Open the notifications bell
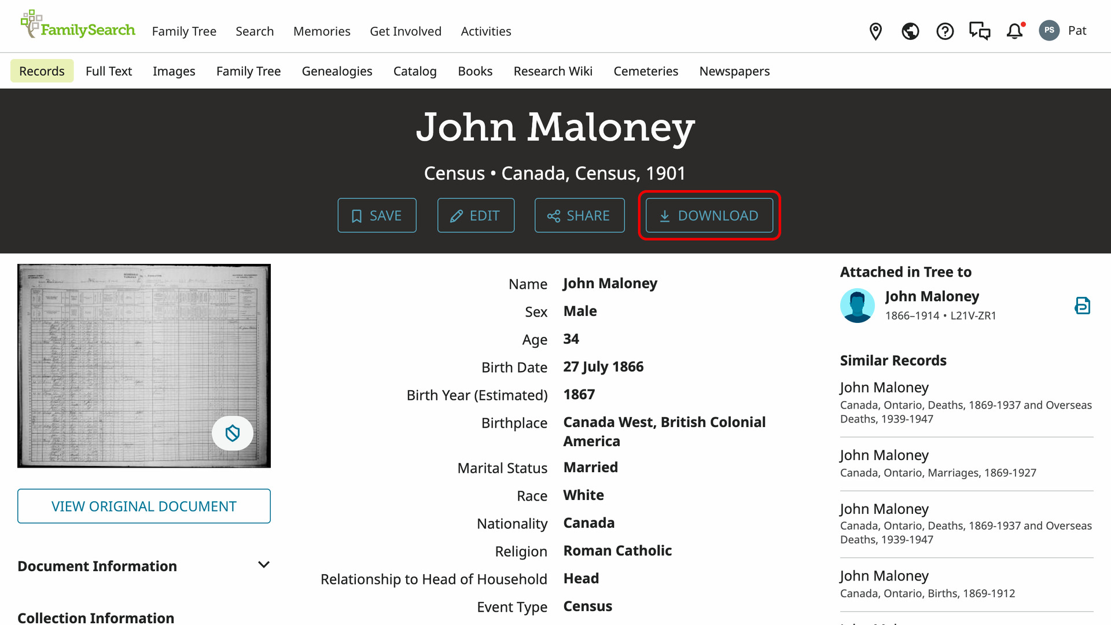 [1015, 31]
